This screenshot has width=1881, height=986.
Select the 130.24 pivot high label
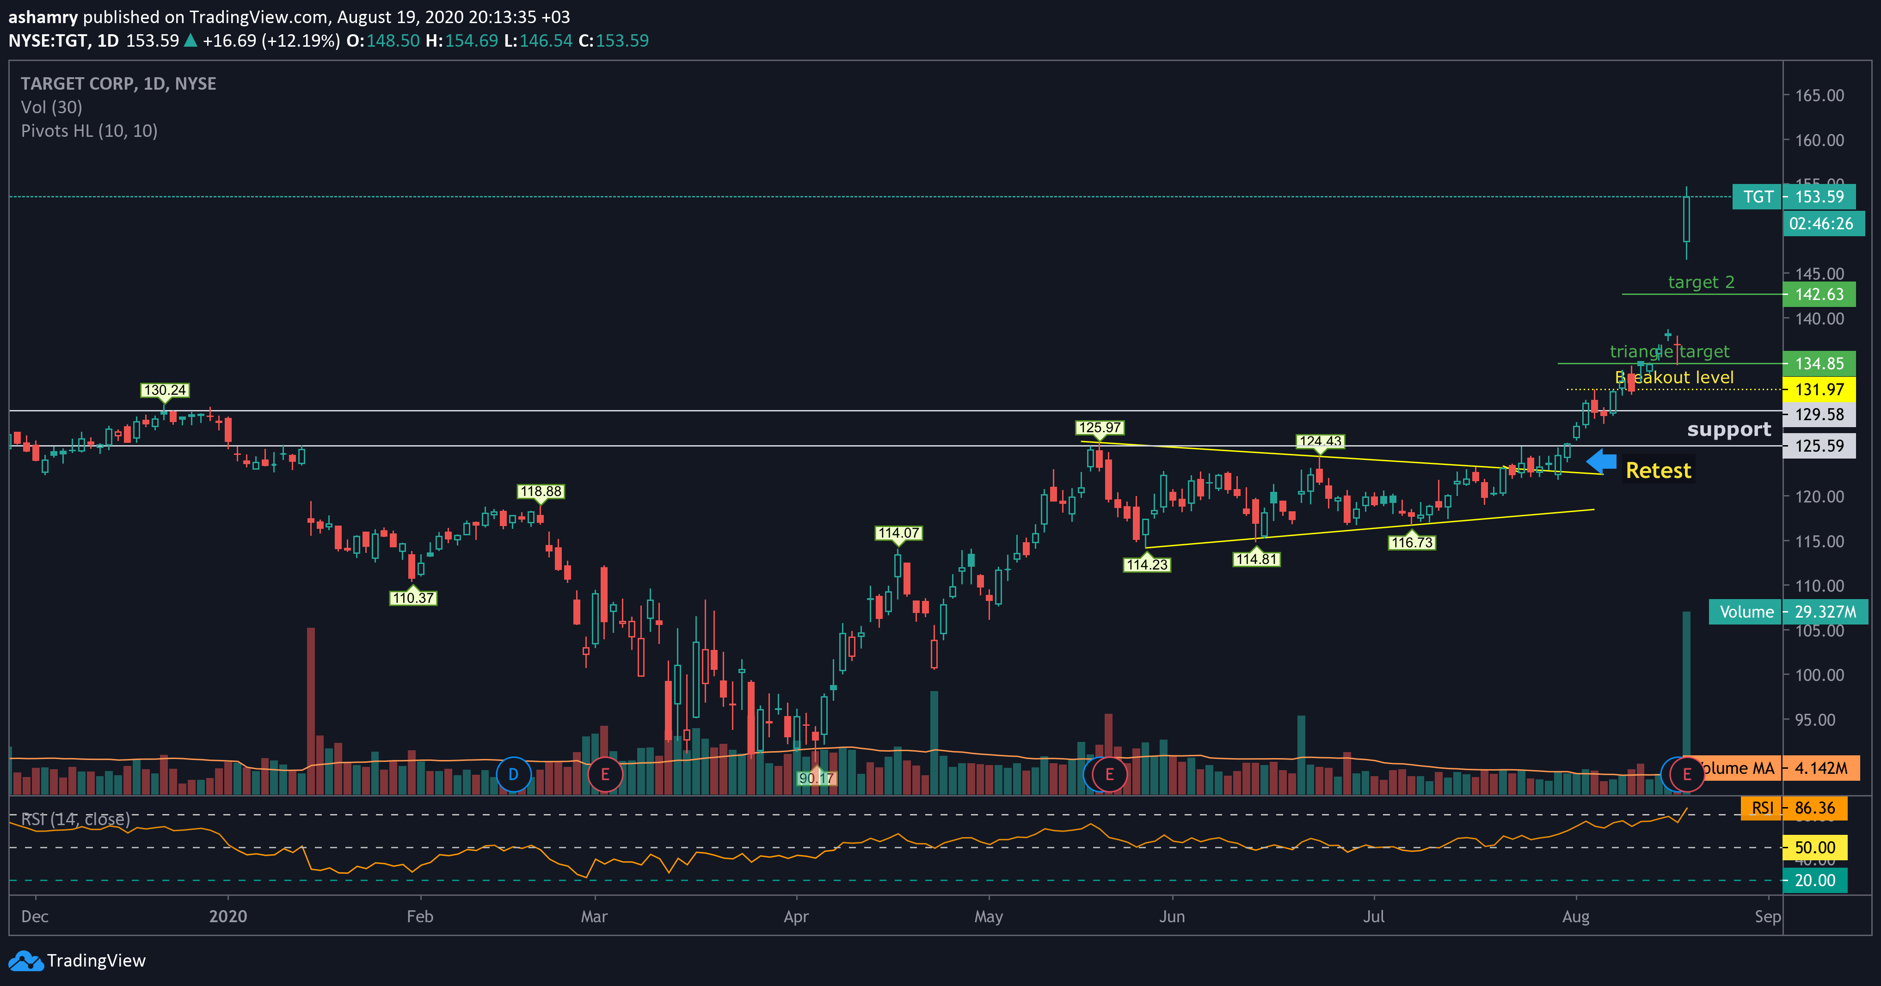point(165,391)
